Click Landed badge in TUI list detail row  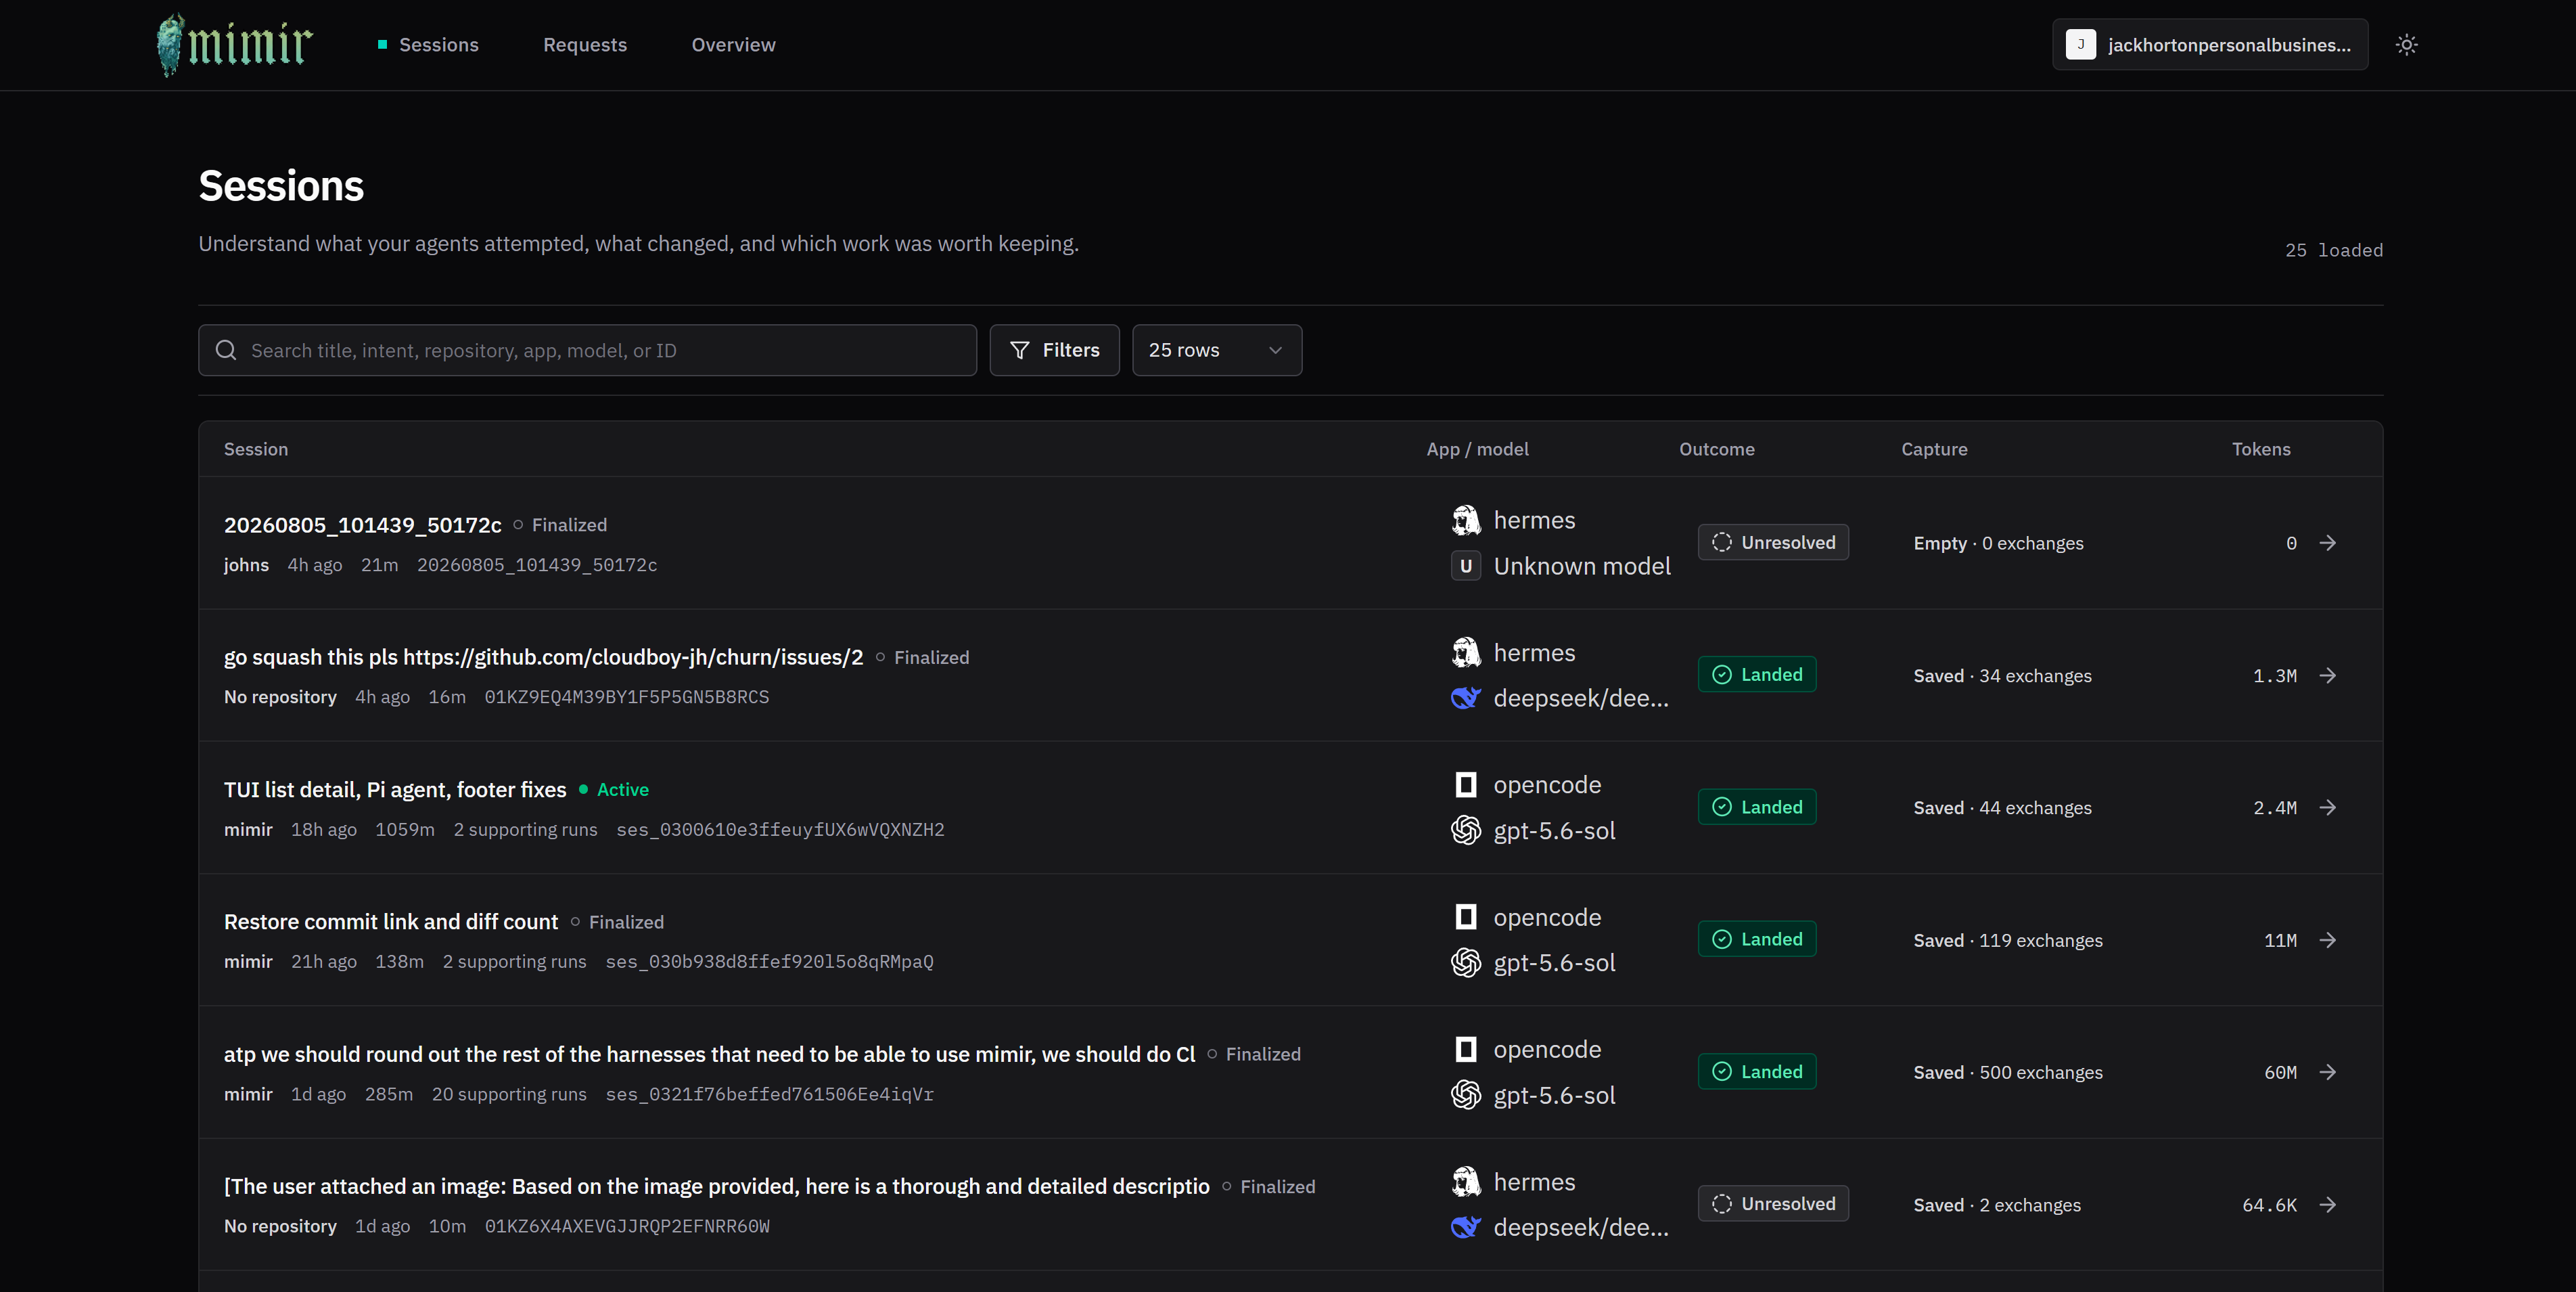pos(1757,807)
